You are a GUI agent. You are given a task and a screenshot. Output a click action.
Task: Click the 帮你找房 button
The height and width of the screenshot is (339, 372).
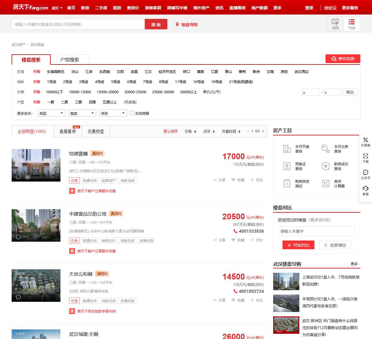coord(343,59)
